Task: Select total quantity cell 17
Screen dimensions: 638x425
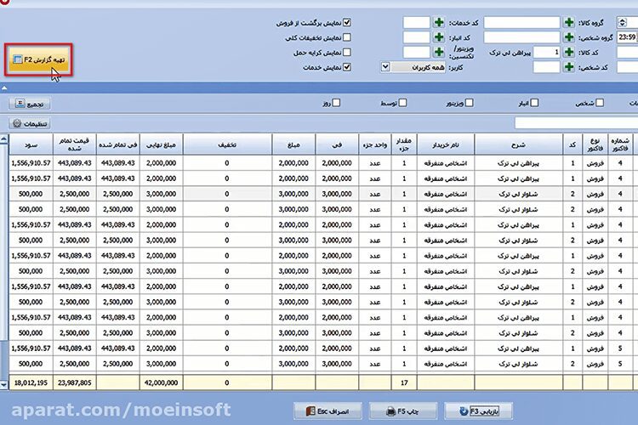Action: pos(404,382)
